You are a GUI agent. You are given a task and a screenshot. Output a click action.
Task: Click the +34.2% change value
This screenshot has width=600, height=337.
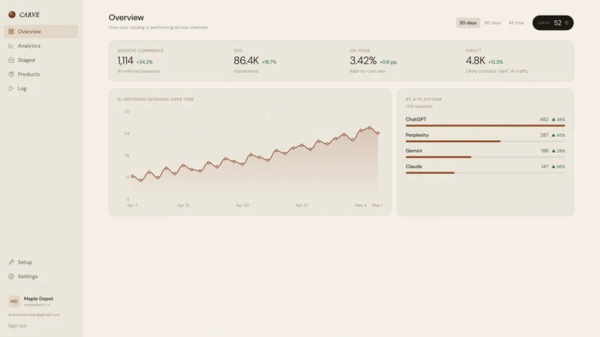[144, 62]
